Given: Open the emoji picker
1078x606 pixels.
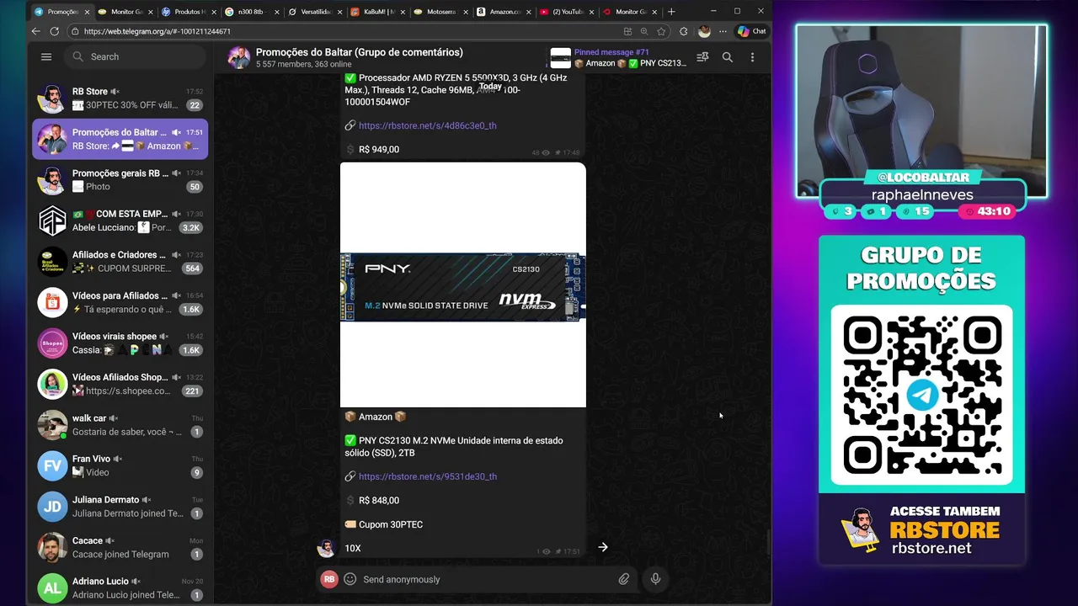Looking at the screenshot, I should click(350, 579).
